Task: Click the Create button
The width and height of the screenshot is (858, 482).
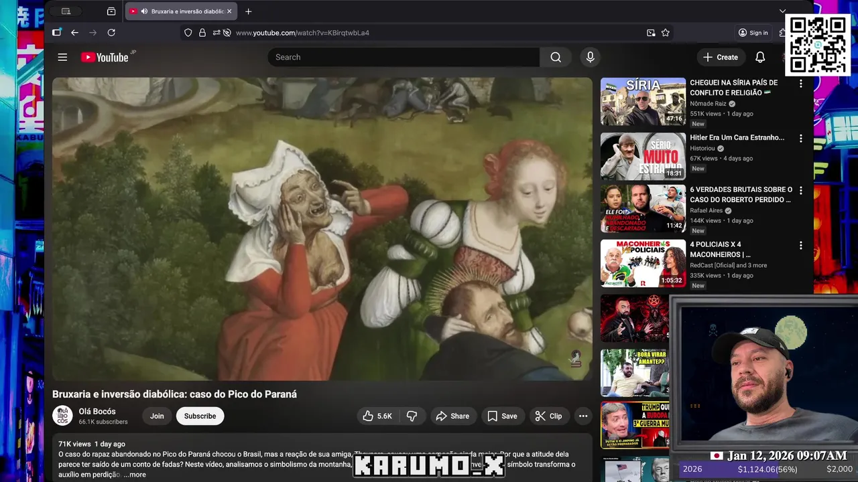Action: point(721,57)
